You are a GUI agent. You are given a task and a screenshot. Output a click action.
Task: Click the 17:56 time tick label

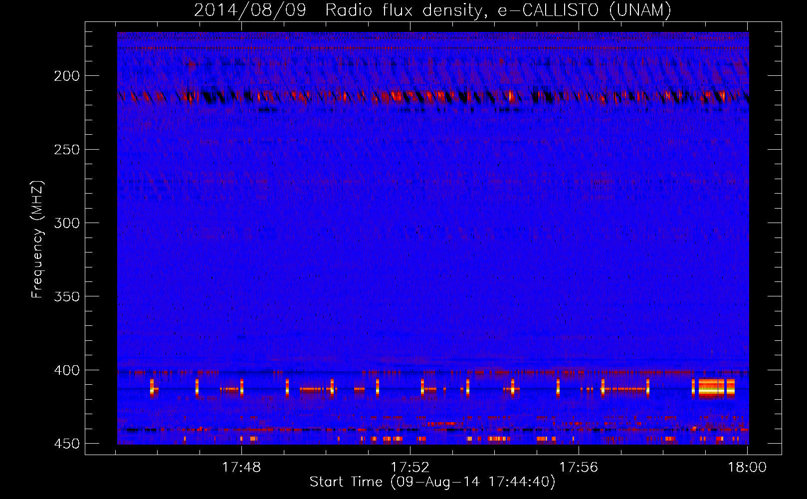pos(579,468)
